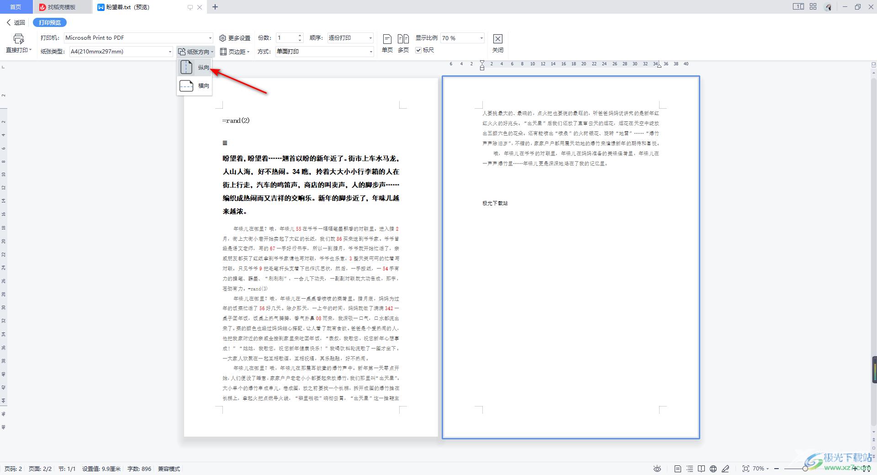Image resolution: width=877 pixels, height=475 pixels.
Task: Click 更多设置 gear button
Action: [x=235, y=38]
